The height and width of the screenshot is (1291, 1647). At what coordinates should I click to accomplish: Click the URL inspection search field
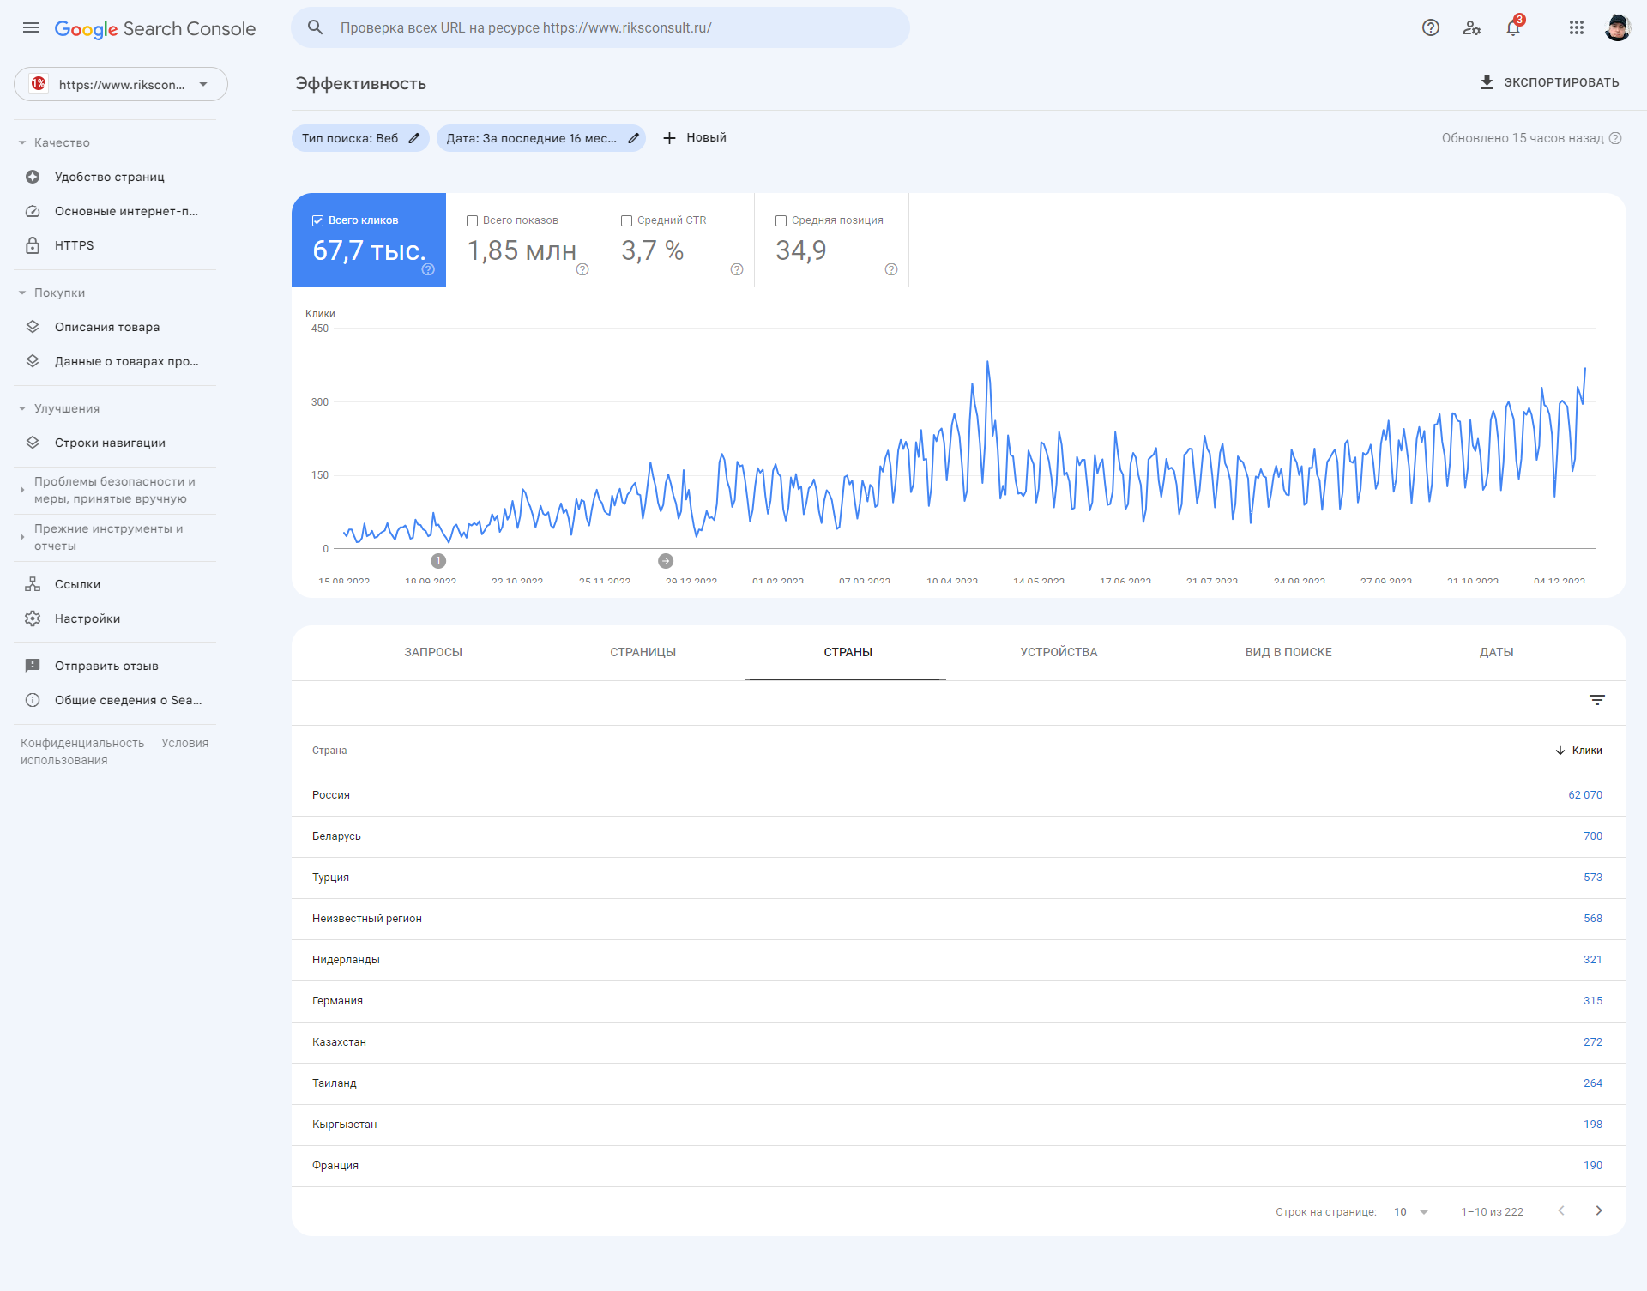pyautogui.click(x=600, y=27)
